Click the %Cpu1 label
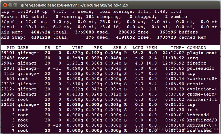The height and width of the screenshot is (134, 221). click(8, 27)
